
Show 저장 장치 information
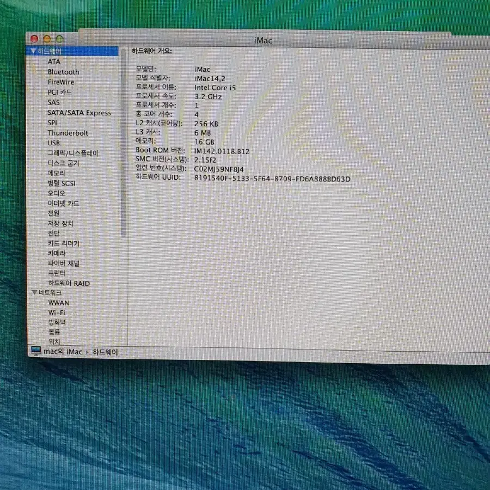point(60,223)
